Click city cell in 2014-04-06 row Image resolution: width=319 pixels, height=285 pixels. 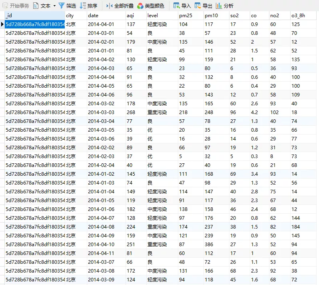tap(76, 95)
